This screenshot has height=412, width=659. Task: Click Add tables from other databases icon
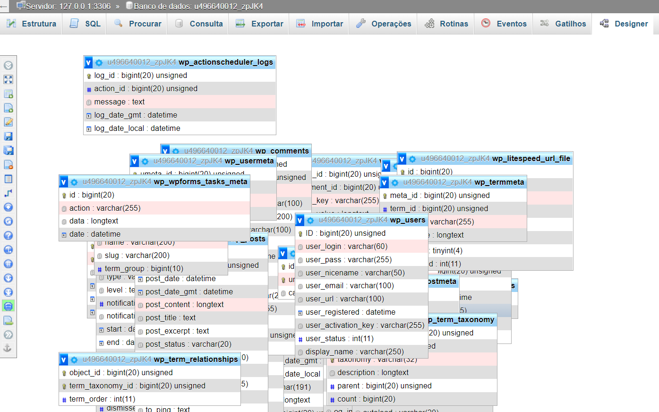(x=8, y=94)
